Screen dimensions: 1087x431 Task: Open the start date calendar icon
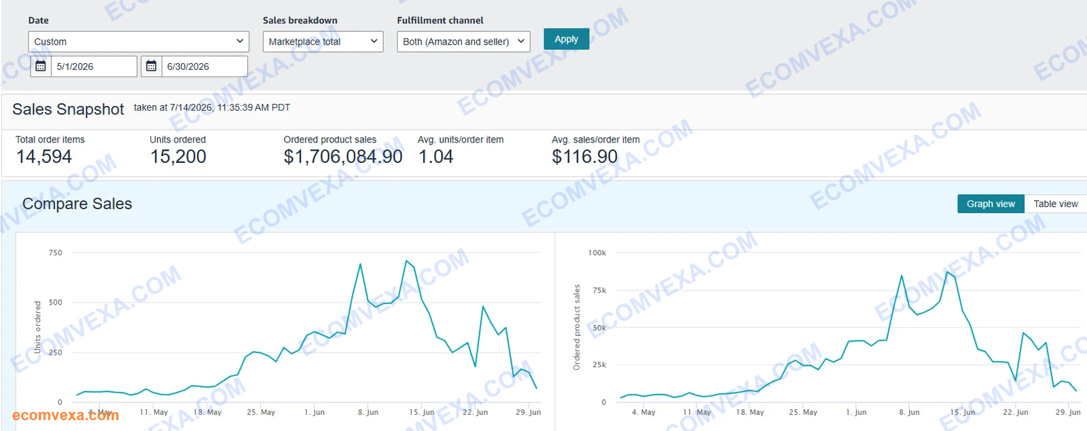pos(41,66)
